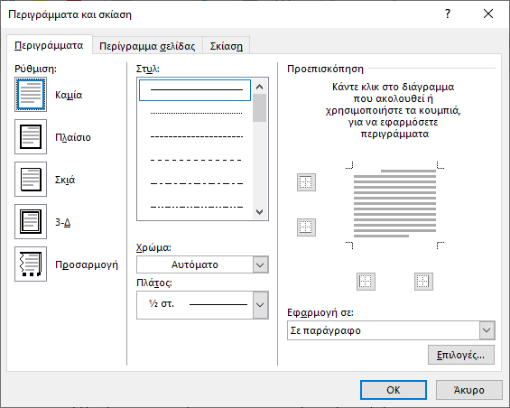
Task: Toggle the bottom border preview button
Action: point(306,227)
